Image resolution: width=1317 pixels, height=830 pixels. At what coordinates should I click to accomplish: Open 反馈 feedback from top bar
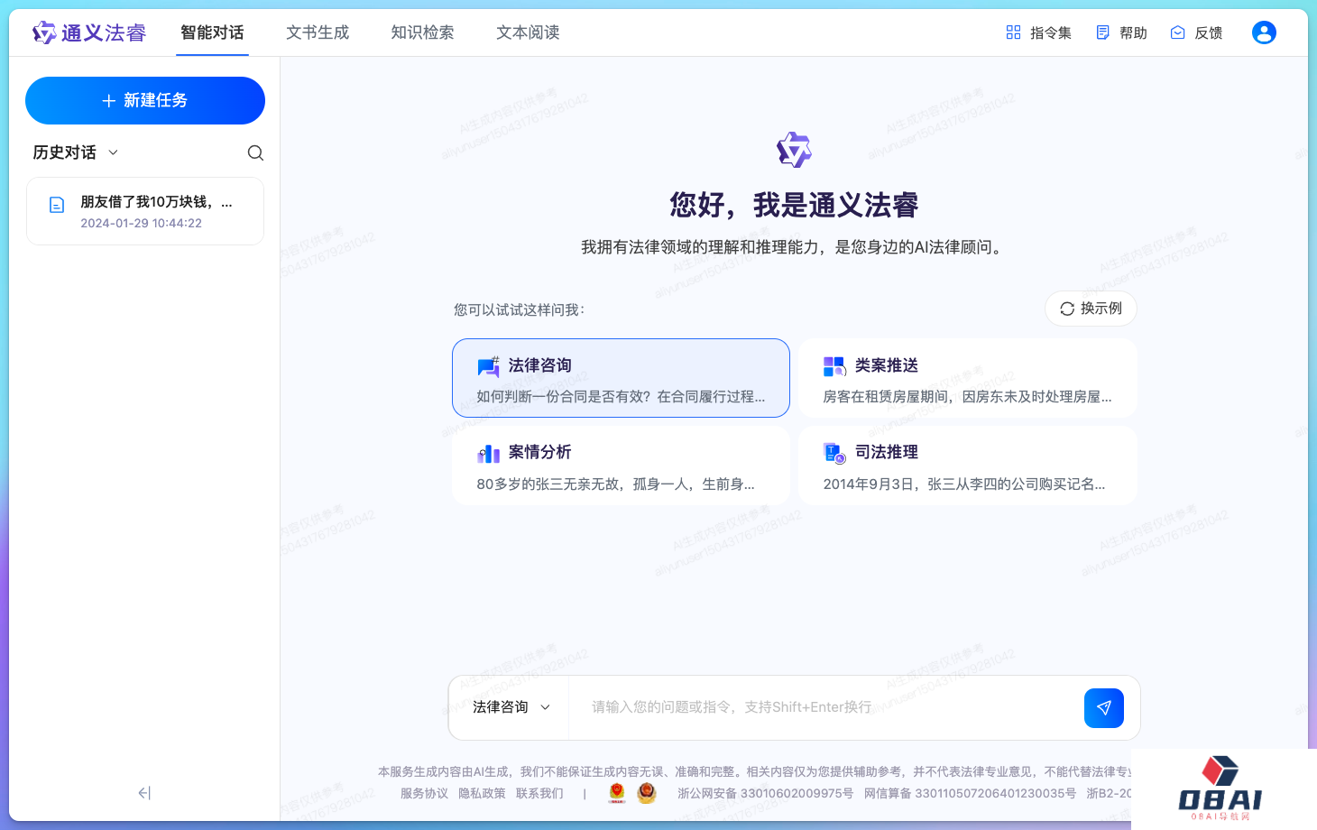pos(1196,32)
